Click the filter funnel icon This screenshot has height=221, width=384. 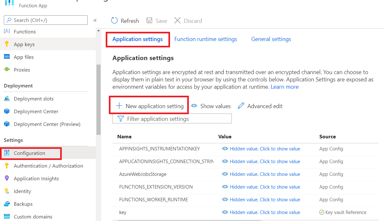click(x=121, y=119)
